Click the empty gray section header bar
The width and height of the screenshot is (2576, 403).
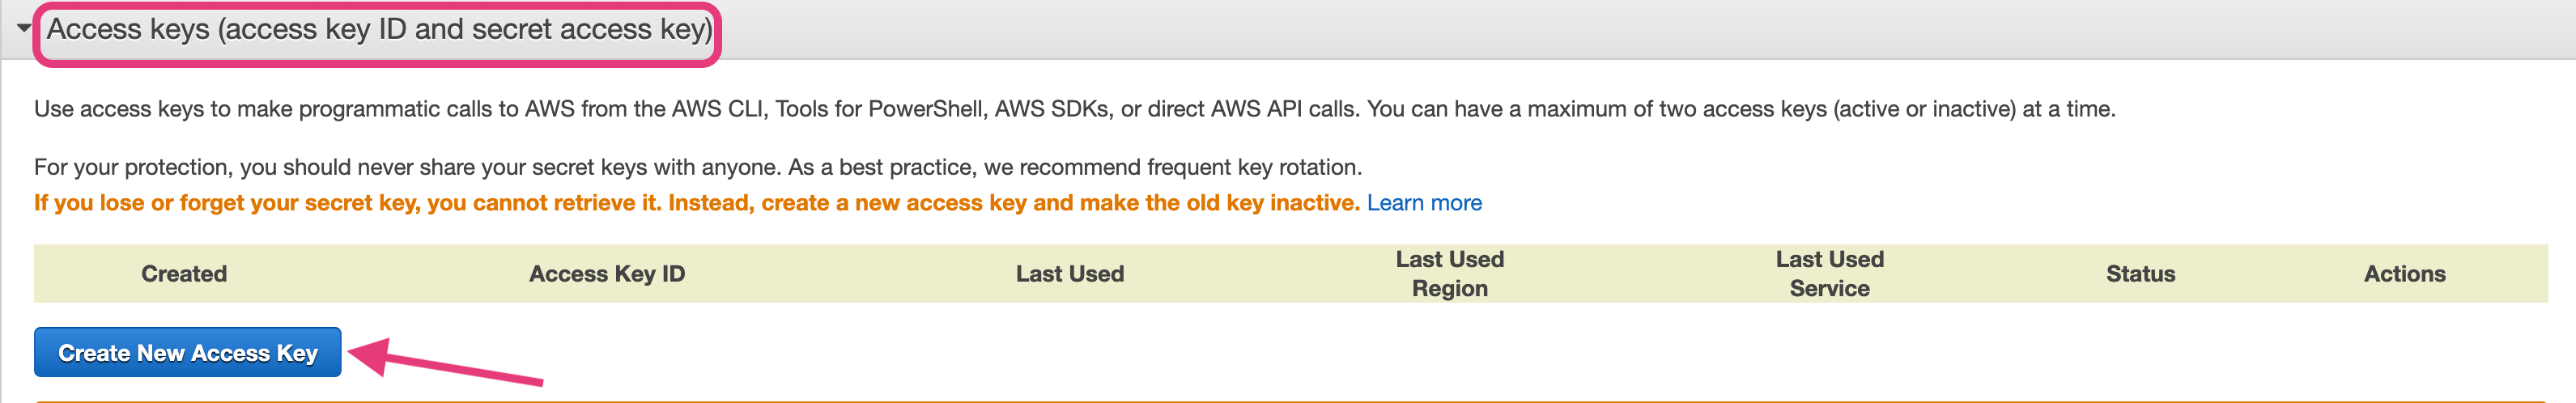1600,30
